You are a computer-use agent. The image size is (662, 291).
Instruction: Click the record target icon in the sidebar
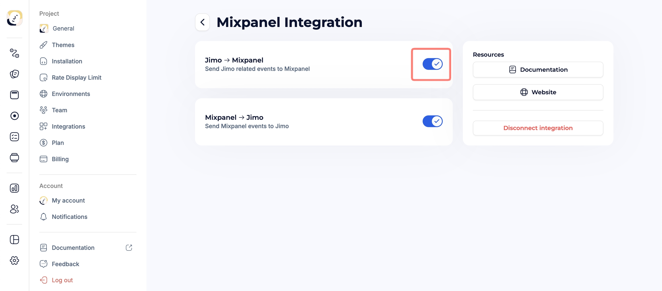(x=14, y=116)
